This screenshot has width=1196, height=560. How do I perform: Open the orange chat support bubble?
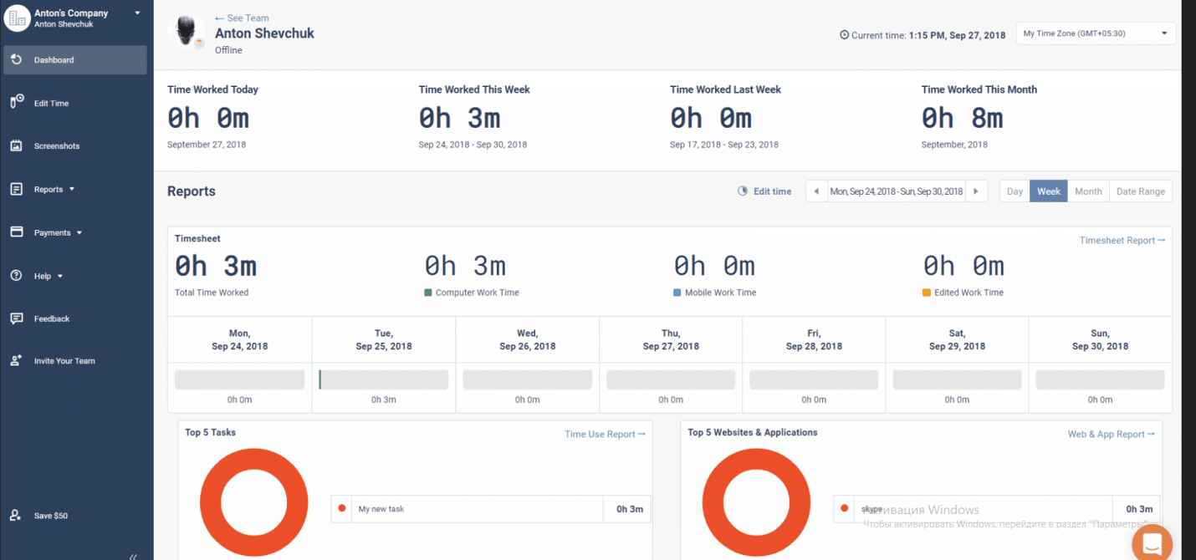(x=1152, y=544)
